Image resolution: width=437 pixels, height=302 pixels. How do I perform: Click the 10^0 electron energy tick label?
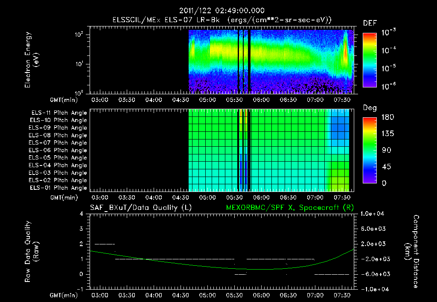pyautogui.click(x=79, y=93)
